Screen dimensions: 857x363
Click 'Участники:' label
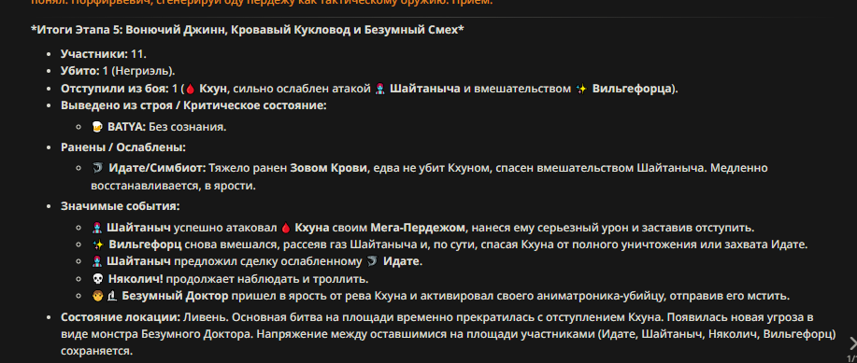(x=94, y=54)
